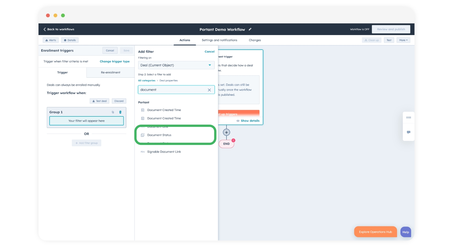Choose Signable Document Link property
Viewport: 453px width, 248px height.
pos(164,152)
